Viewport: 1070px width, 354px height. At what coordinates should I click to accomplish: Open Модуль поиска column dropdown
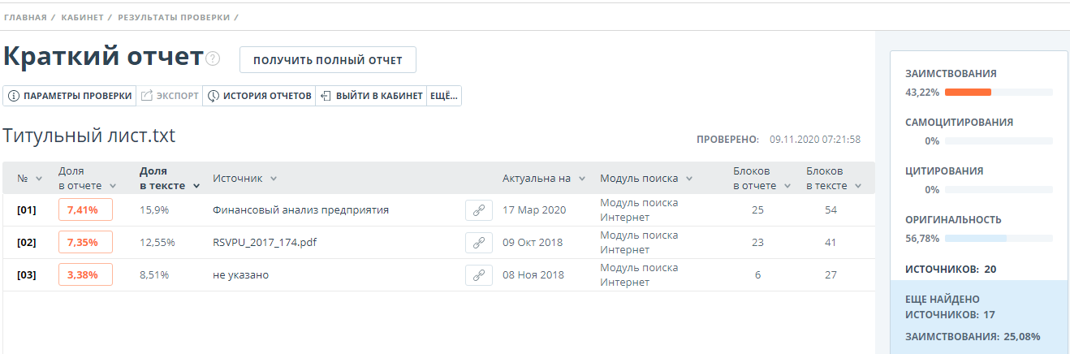[688, 179]
